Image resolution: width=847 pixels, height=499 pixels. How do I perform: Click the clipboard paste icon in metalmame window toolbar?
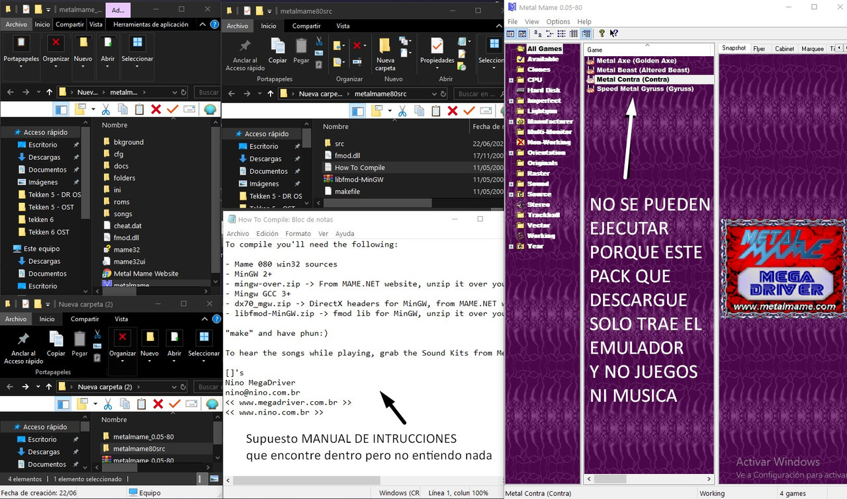coord(140,110)
